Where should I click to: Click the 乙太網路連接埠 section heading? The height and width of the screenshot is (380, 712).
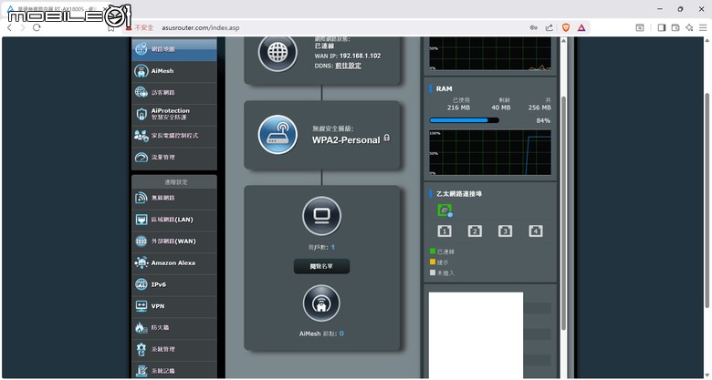coord(459,193)
